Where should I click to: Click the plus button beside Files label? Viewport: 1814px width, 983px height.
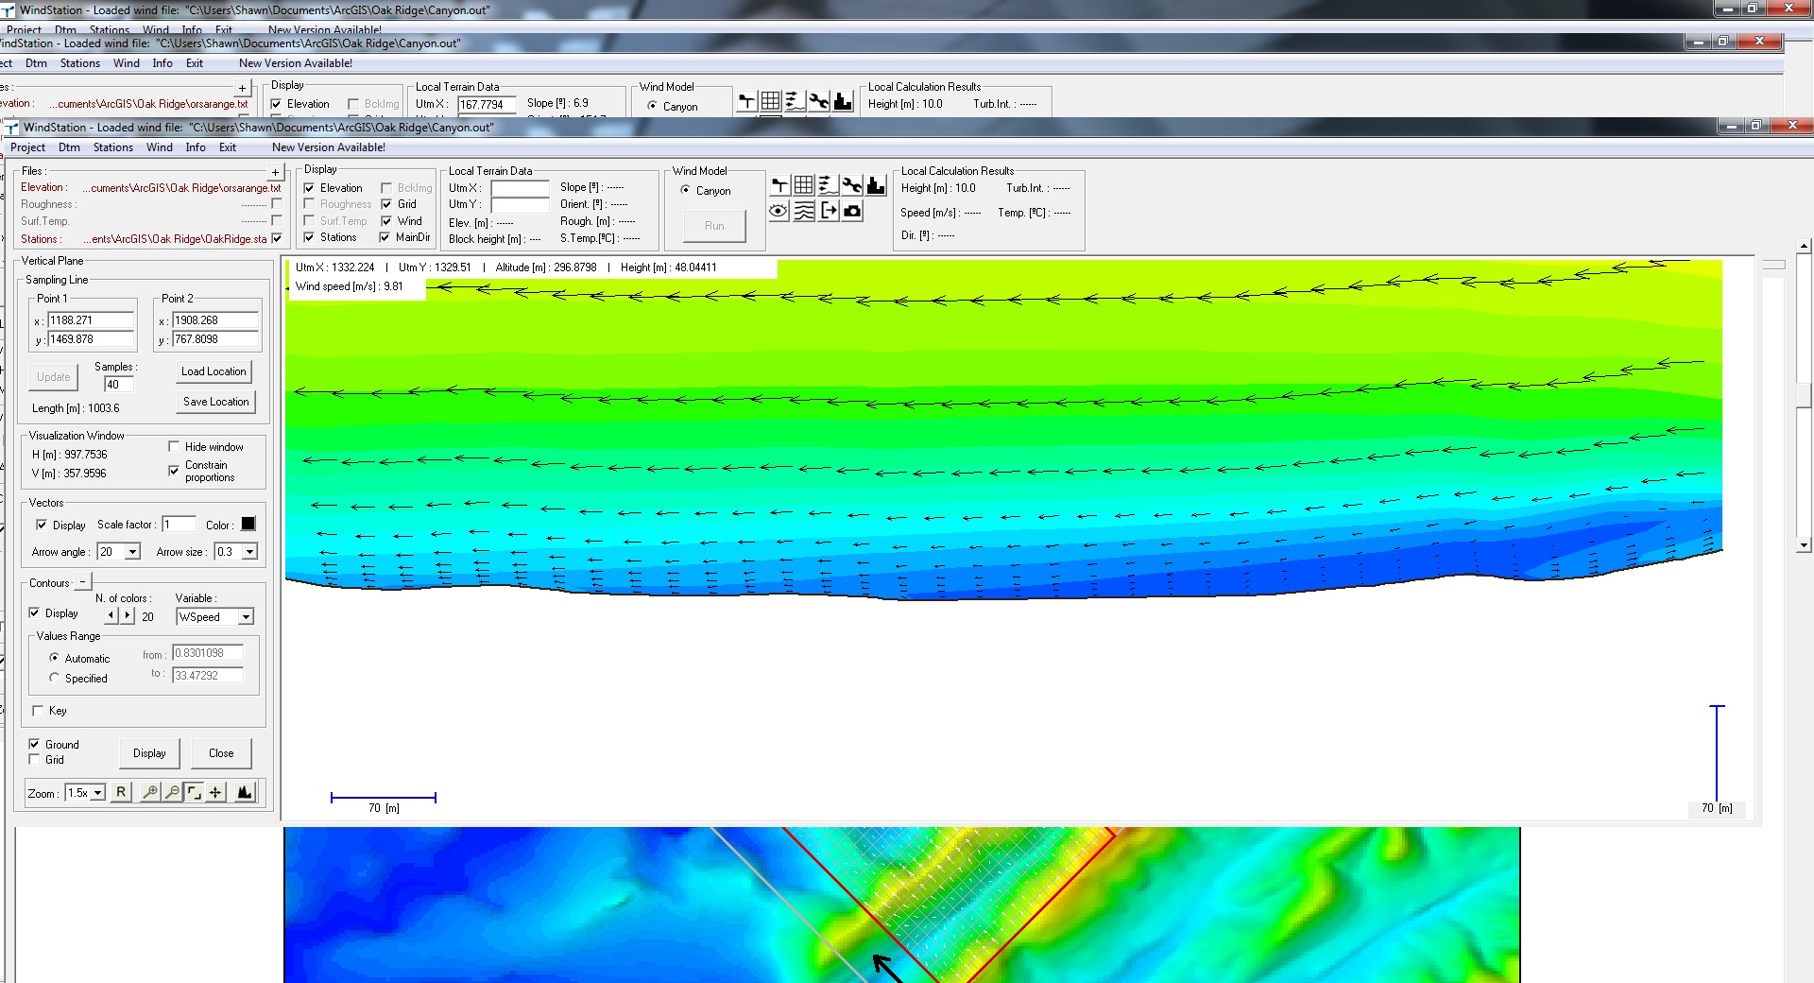click(275, 172)
